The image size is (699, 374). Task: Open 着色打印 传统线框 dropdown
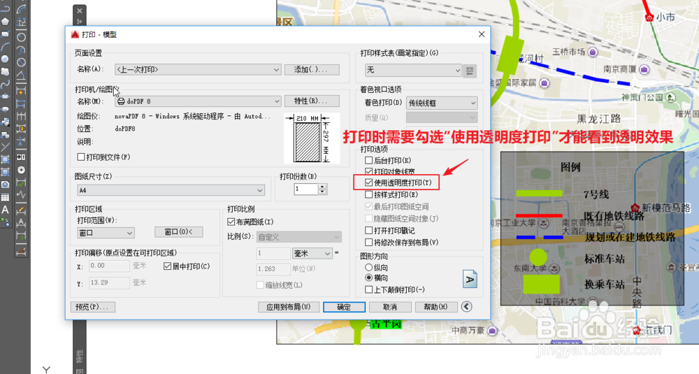point(441,103)
